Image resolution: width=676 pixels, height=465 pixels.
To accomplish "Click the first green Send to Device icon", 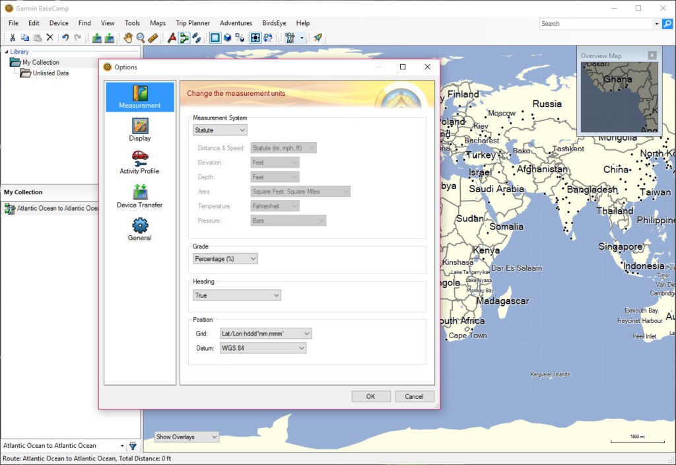I will pos(97,38).
